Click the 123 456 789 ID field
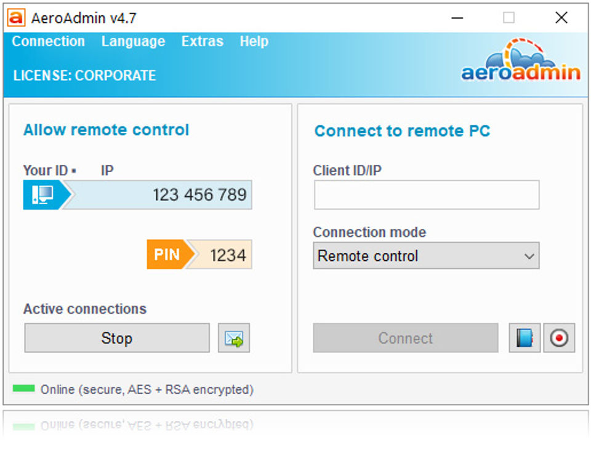Viewport: 591px width, 460px height. 157,194
